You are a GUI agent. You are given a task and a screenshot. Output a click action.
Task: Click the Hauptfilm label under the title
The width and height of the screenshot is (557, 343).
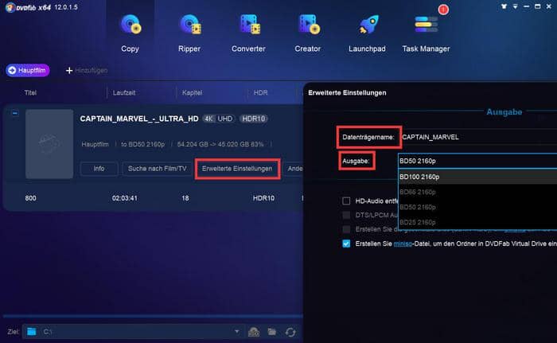(95, 144)
